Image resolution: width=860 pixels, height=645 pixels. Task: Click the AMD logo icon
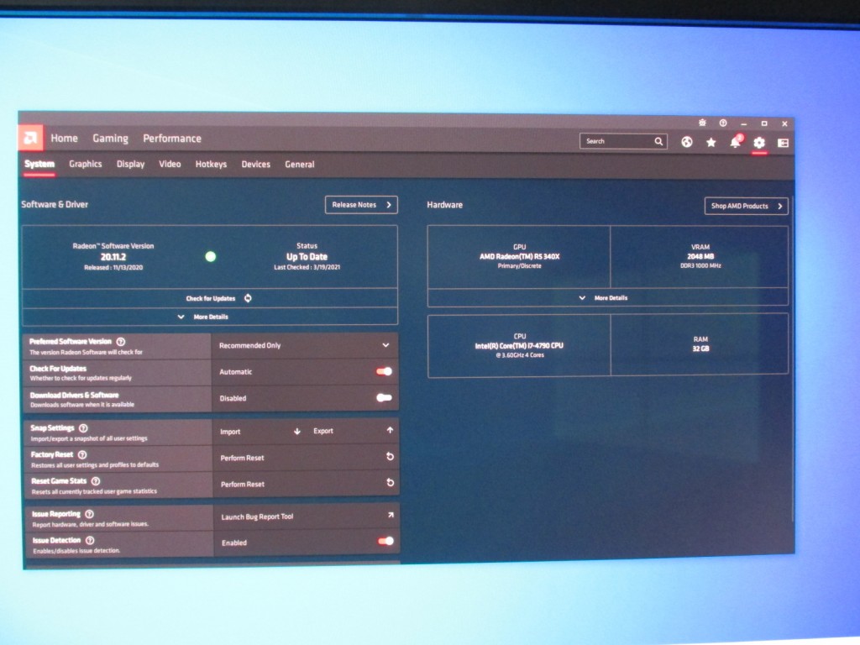coord(31,139)
